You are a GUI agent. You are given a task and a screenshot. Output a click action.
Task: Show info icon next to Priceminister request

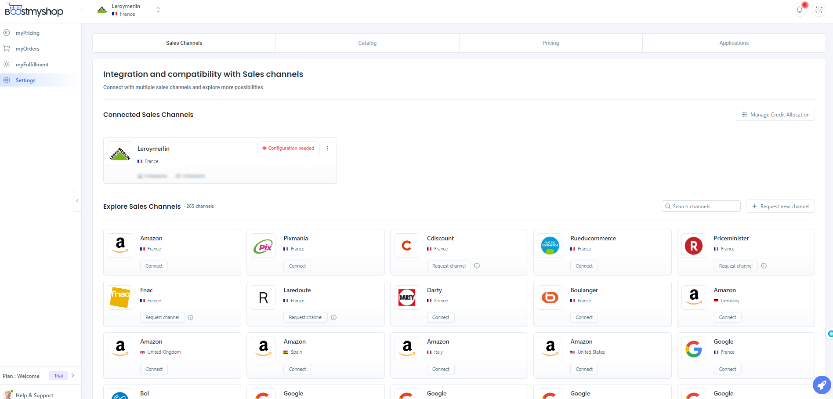coord(764,266)
